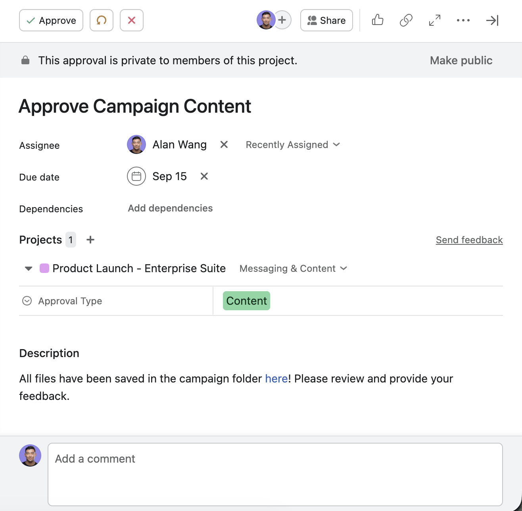Open the more actions ellipsis menu
The image size is (522, 511).
pos(463,20)
